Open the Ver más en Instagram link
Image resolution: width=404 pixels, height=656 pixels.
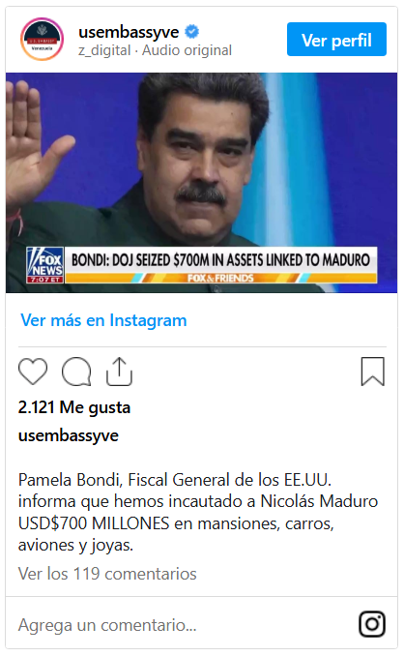pos(103,320)
